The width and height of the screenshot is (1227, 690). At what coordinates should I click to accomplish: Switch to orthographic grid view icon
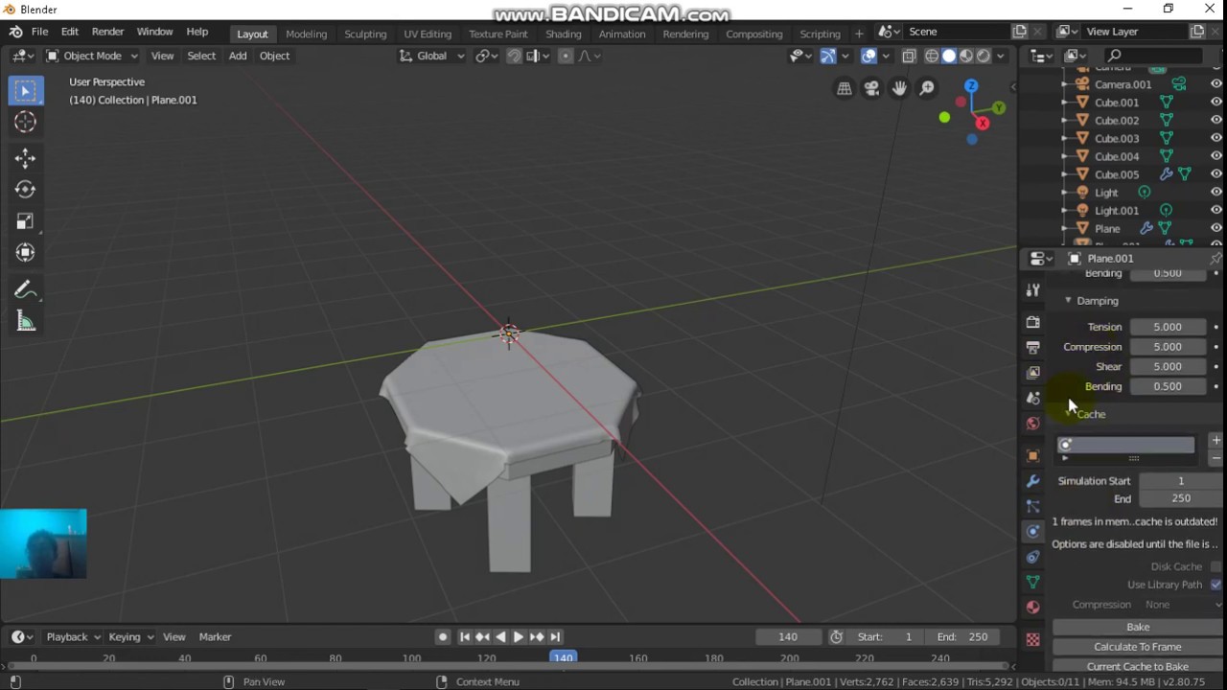(x=844, y=89)
